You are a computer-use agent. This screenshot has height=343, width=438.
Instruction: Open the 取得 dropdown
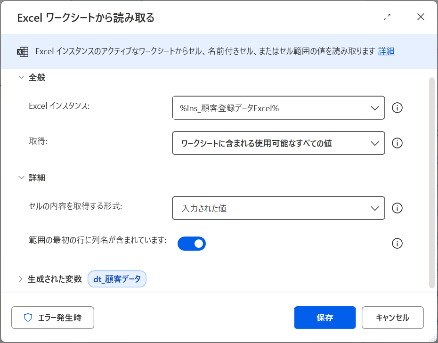tap(278, 143)
